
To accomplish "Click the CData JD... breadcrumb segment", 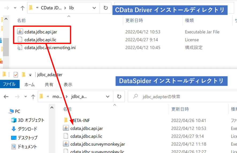I will click(51, 8).
